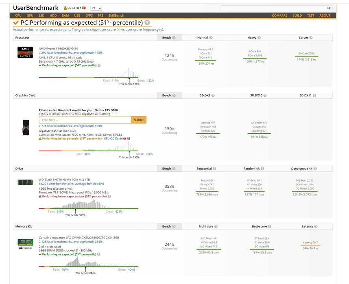
Task: Open Corsair Vengeance LPX product link
Action: (x=79, y=238)
